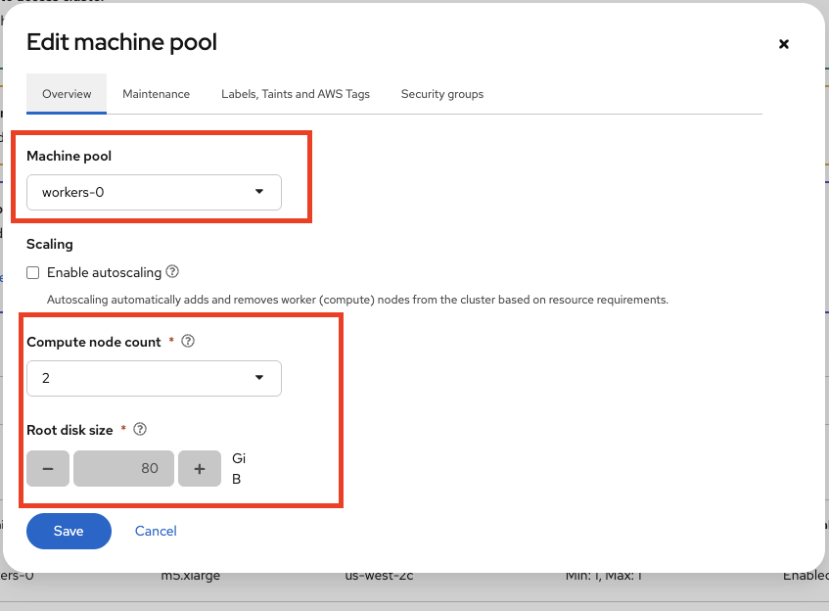
Task: Open the Compute node count dropdown
Action: click(x=154, y=378)
